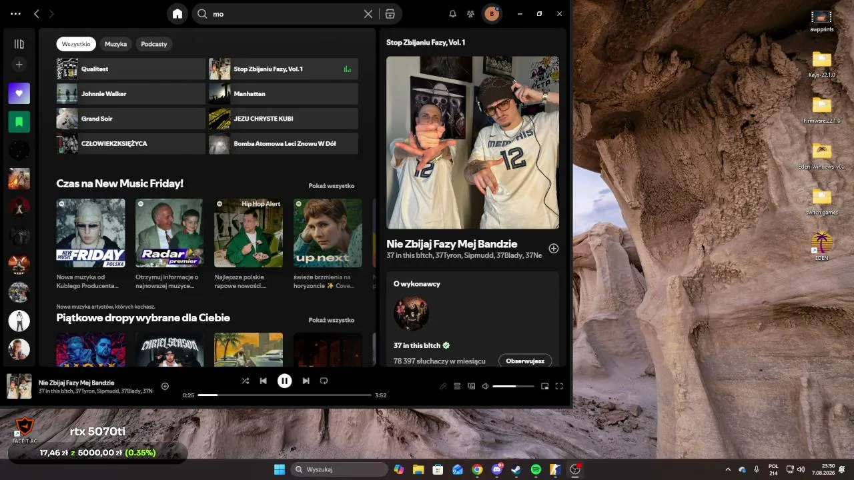Open the notifications bell
Screen dimensions: 854x480
coord(452,13)
